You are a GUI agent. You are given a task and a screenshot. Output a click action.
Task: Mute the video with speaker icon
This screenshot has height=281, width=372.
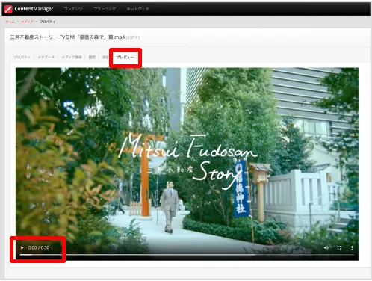pos(326,247)
